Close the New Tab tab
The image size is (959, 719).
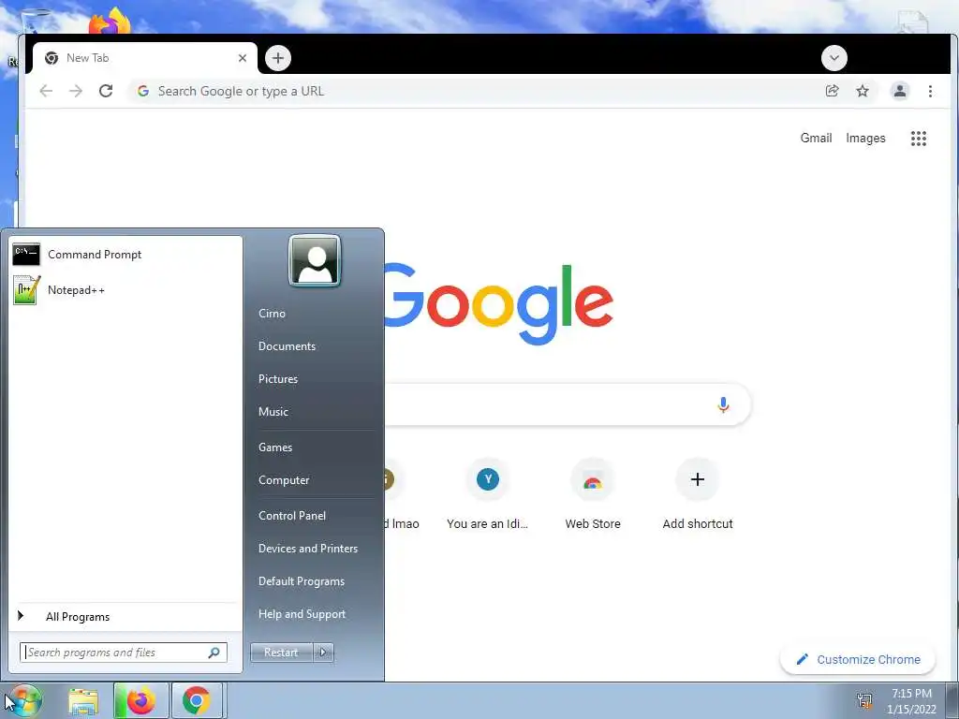[243, 58]
